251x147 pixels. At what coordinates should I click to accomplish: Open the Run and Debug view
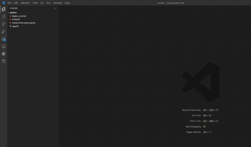point(4,32)
